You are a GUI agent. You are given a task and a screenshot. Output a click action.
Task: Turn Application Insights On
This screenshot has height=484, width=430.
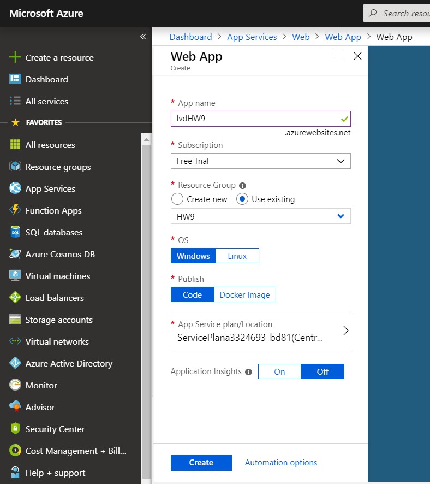click(279, 371)
